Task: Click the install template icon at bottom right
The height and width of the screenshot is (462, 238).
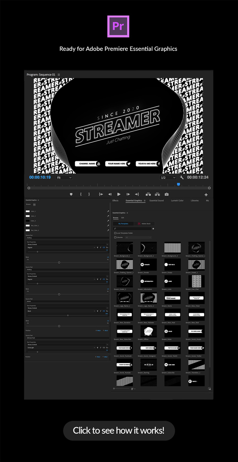Action: (x=209, y=389)
